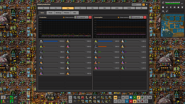The width and height of the screenshot is (185, 104).
Task: Select the green upgrade planner shortcut
Action: [x=135, y=97]
